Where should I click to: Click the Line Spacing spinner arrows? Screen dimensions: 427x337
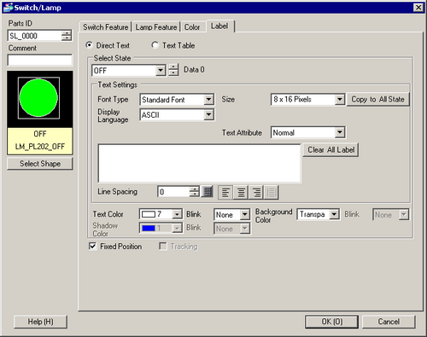(x=195, y=192)
